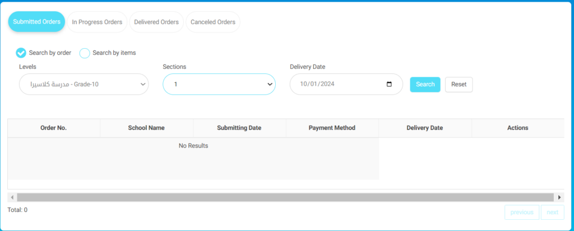Click the left arrow of horizontal scrollbar
This screenshot has height=231, width=574.
coord(12,197)
